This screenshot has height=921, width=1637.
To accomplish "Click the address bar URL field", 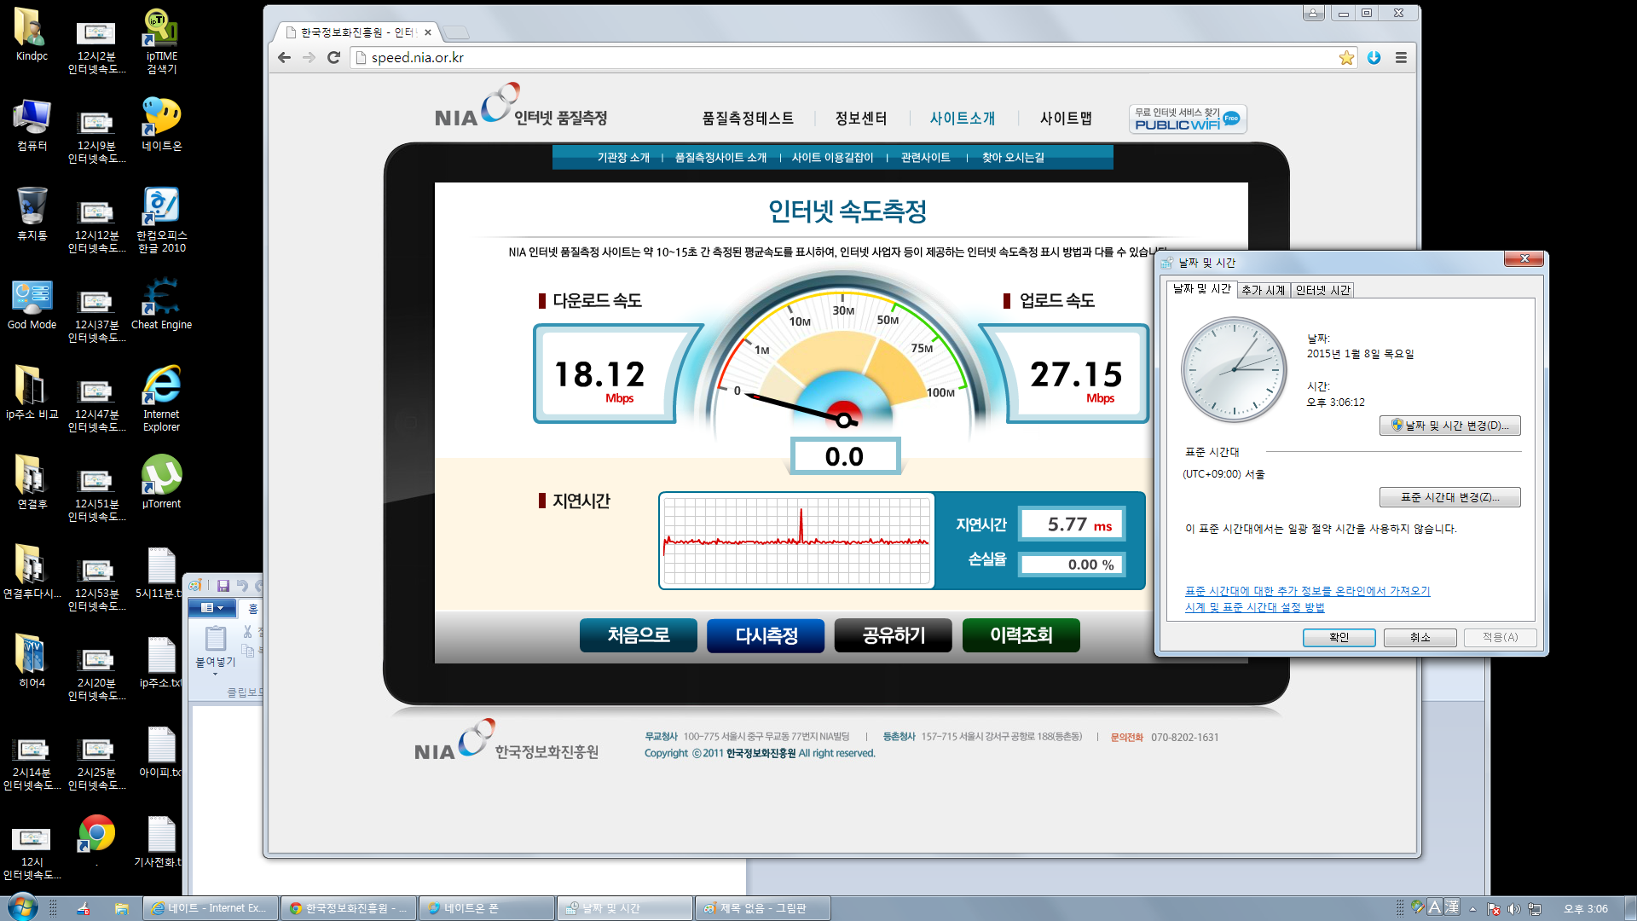I will pos(844,58).
